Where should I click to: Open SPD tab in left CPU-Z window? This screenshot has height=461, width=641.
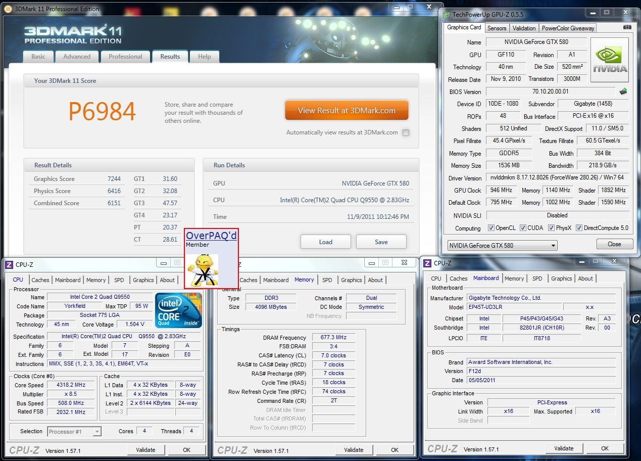click(119, 280)
